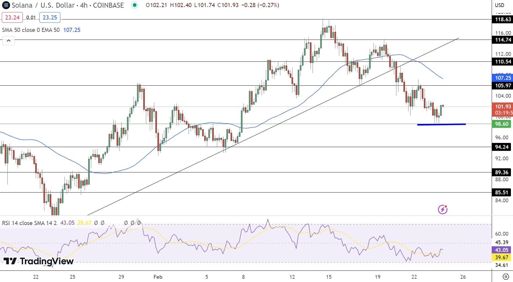The width and height of the screenshot is (513, 282).
Task: Select the blue horizontal support line drawing
Action: tap(441, 124)
